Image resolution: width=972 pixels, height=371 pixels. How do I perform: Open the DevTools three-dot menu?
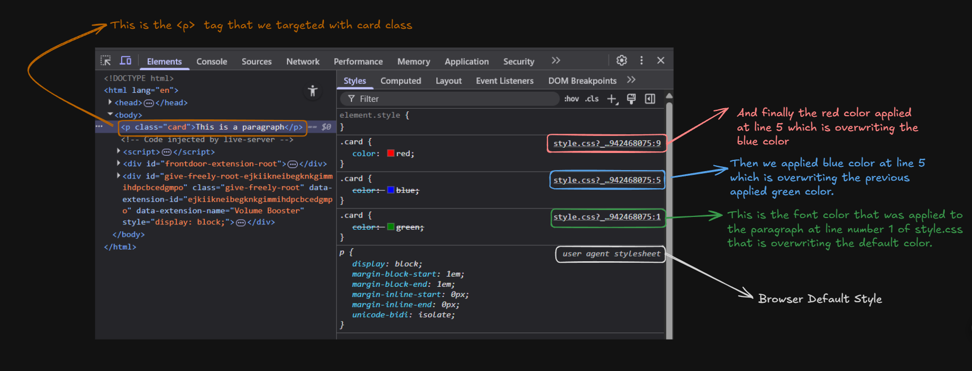coord(641,61)
